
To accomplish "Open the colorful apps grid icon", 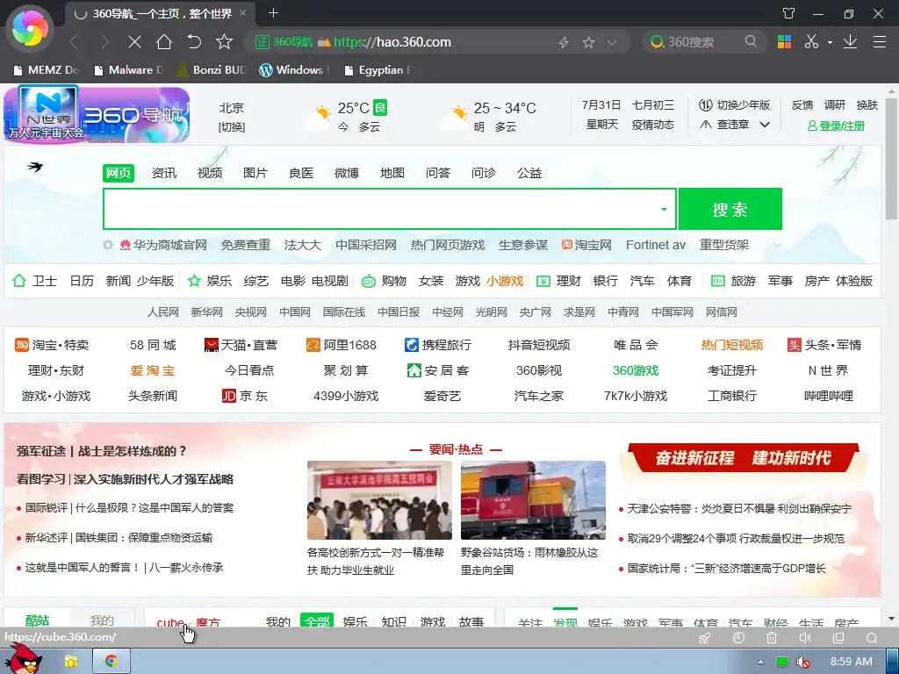I will click(784, 42).
